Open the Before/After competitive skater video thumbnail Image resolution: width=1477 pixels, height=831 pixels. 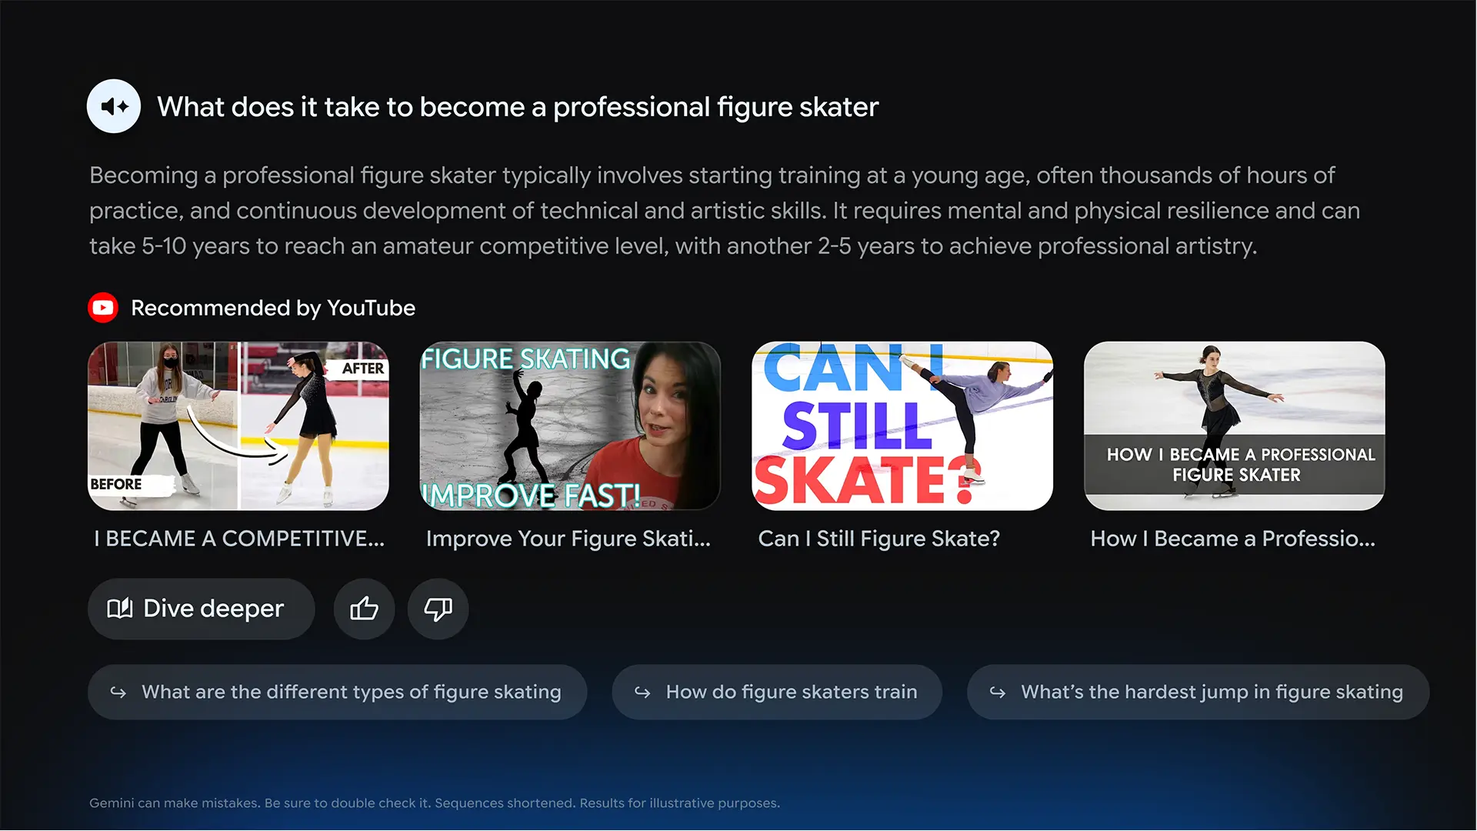(x=238, y=426)
